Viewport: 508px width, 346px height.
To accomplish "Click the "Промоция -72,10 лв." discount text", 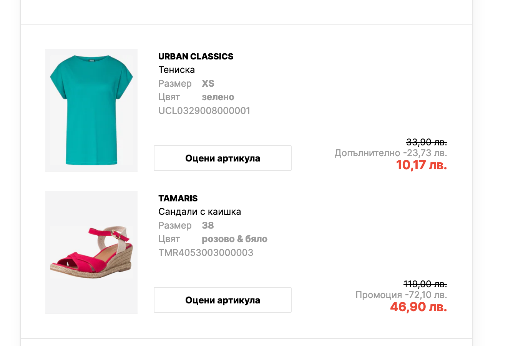I will (x=401, y=295).
